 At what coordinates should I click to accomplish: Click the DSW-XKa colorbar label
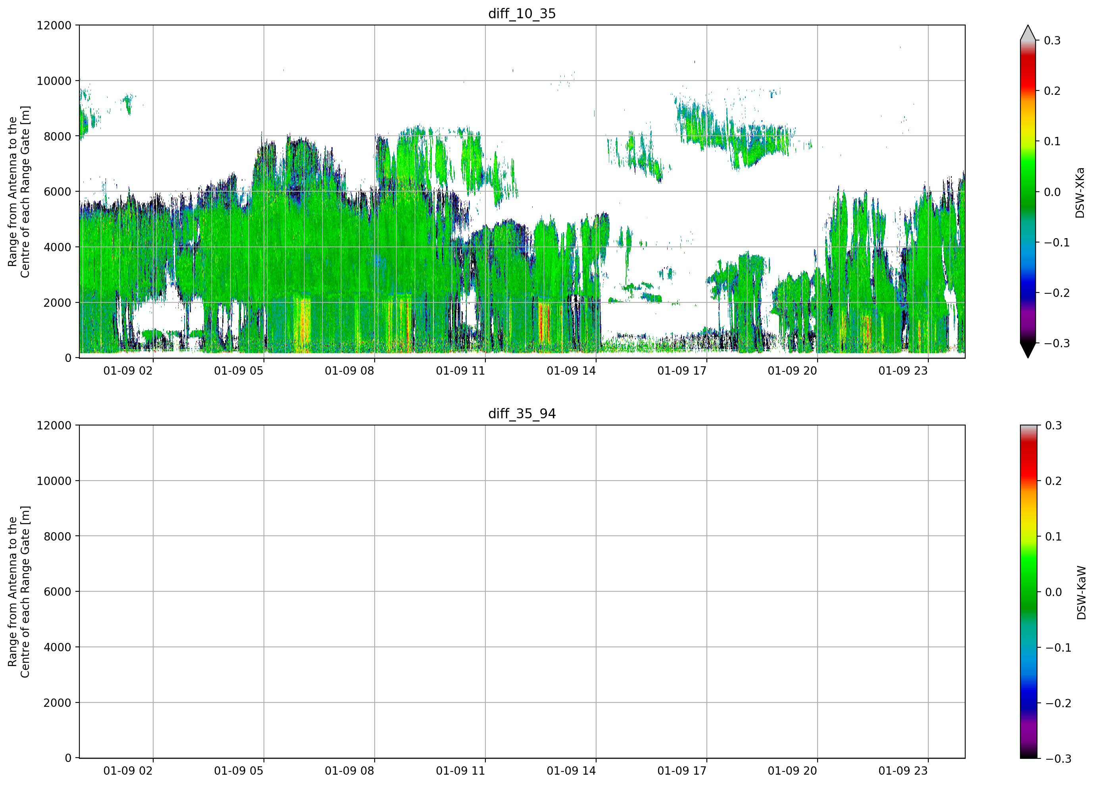(1080, 192)
